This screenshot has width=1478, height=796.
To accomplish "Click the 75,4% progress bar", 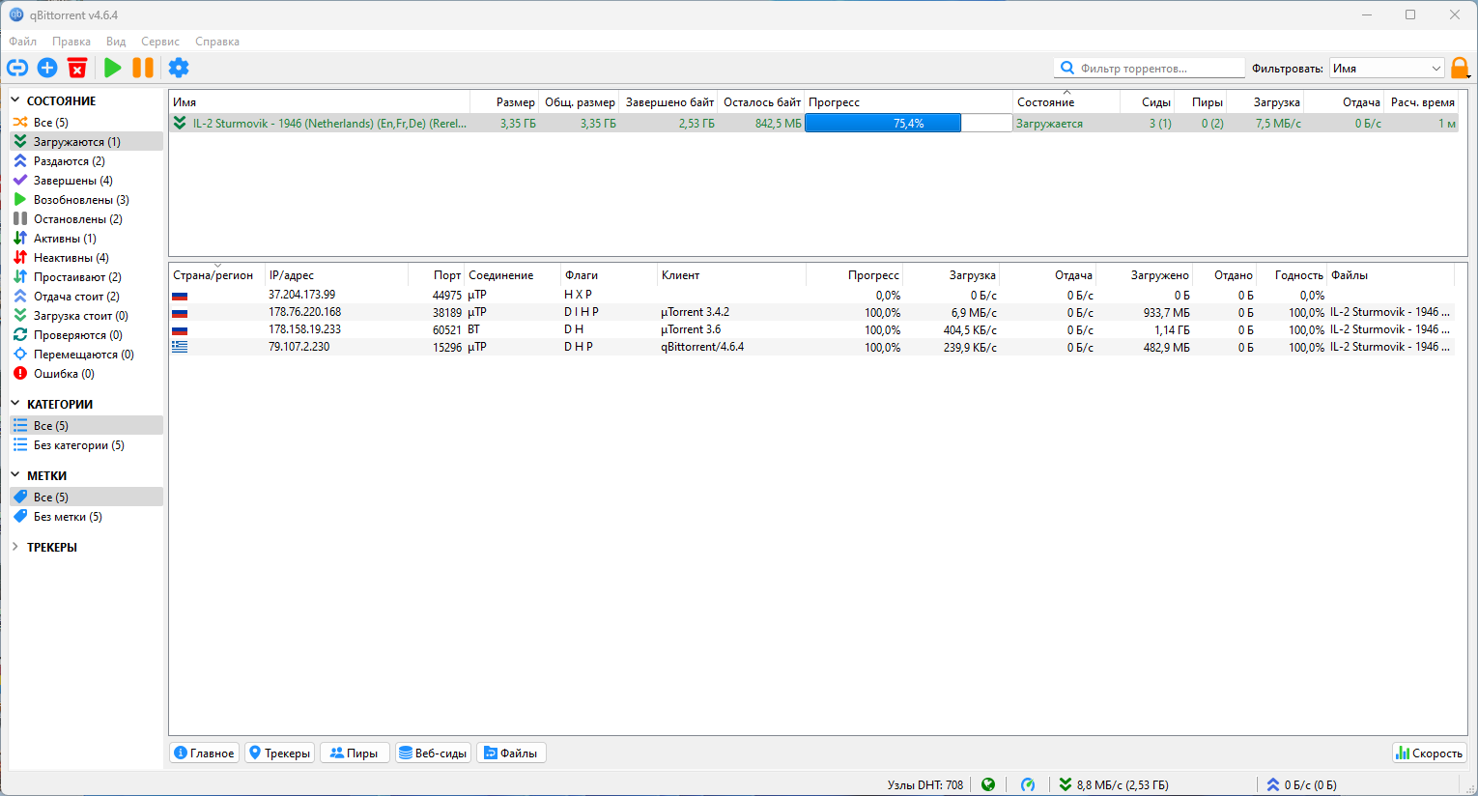I will [909, 123].
